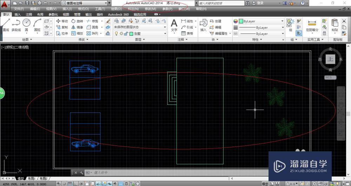Click the 登录 sign-in button
351x186 pixels.
260,3
